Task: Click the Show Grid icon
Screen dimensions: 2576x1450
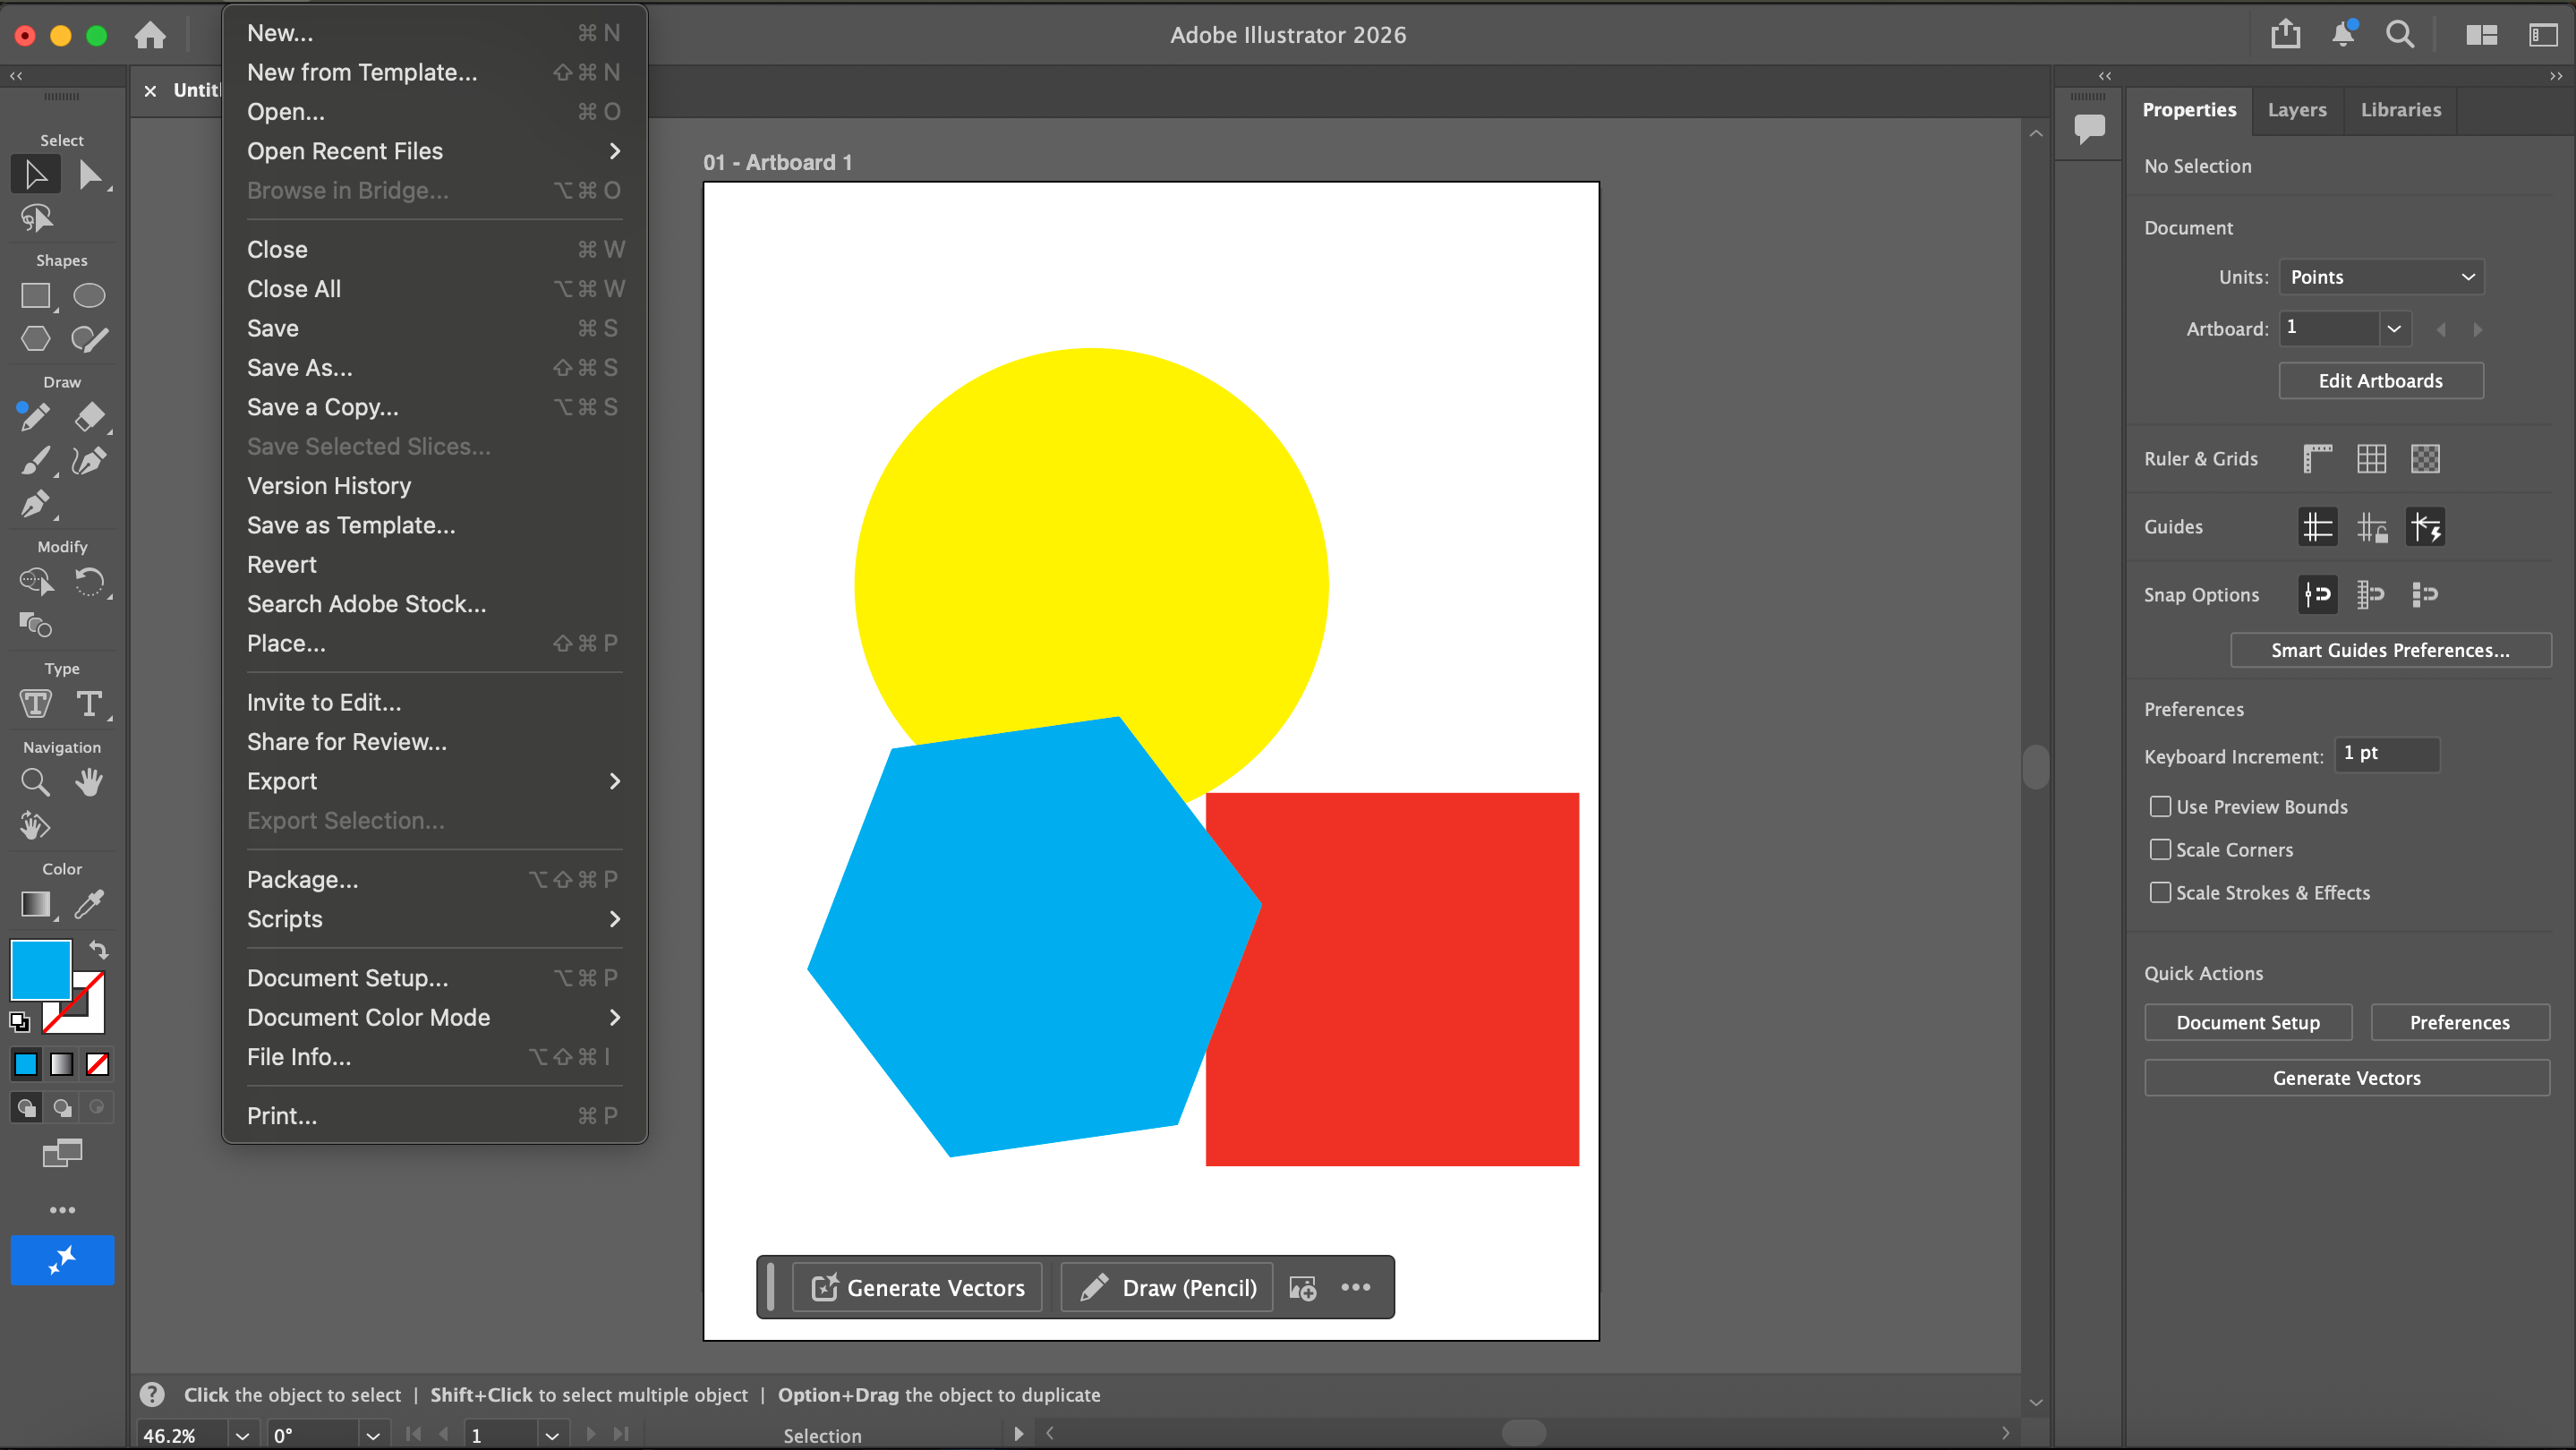Action: pos(2371,459)
